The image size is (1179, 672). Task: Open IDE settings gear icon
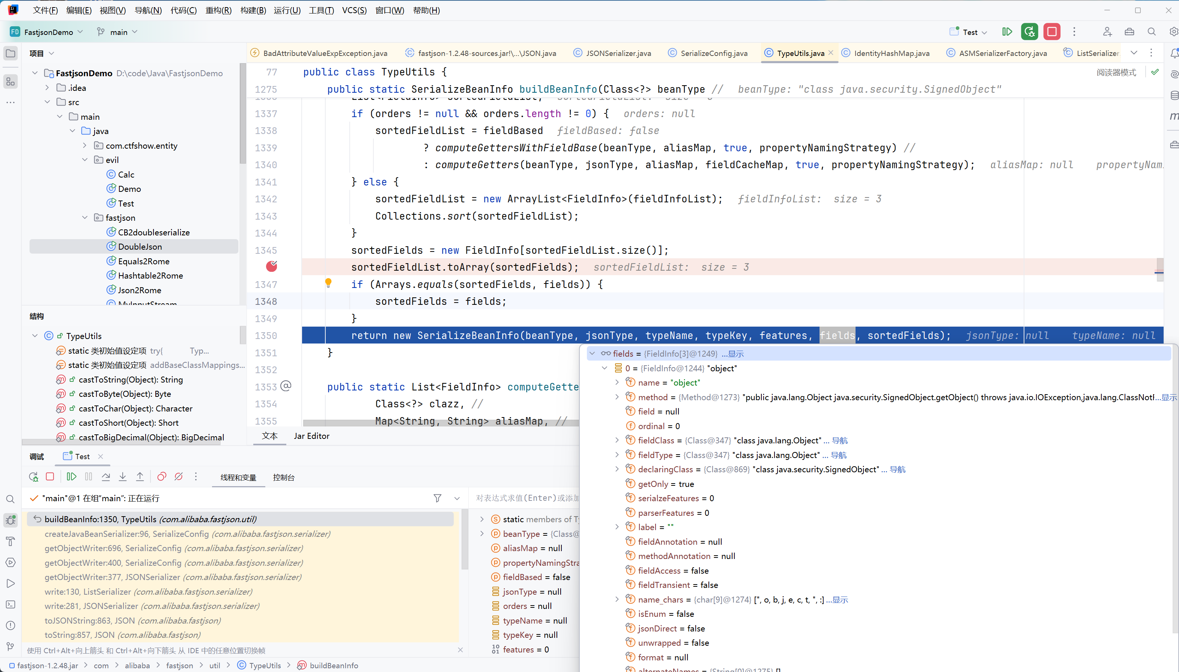[x=1173, y=32]
